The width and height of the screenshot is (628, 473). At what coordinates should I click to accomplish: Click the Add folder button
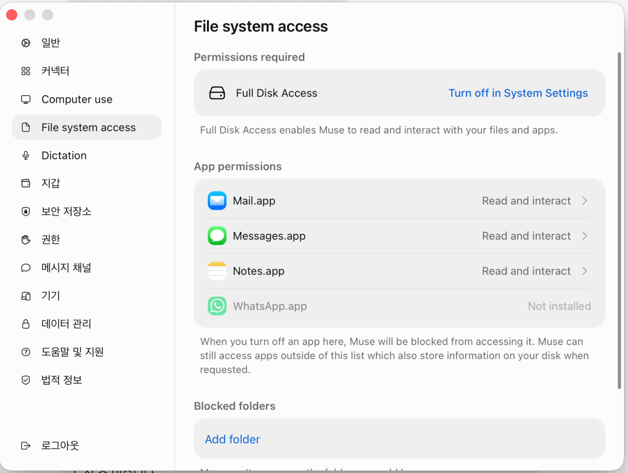click(x=232, y=439)
